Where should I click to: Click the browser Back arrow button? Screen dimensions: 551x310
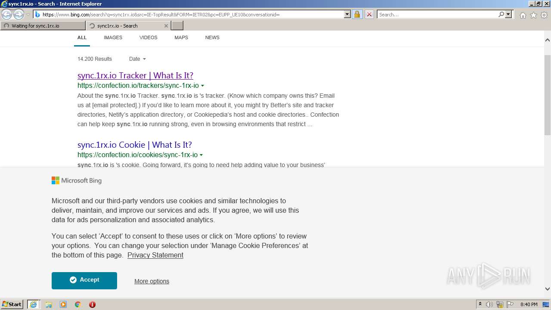7,14
